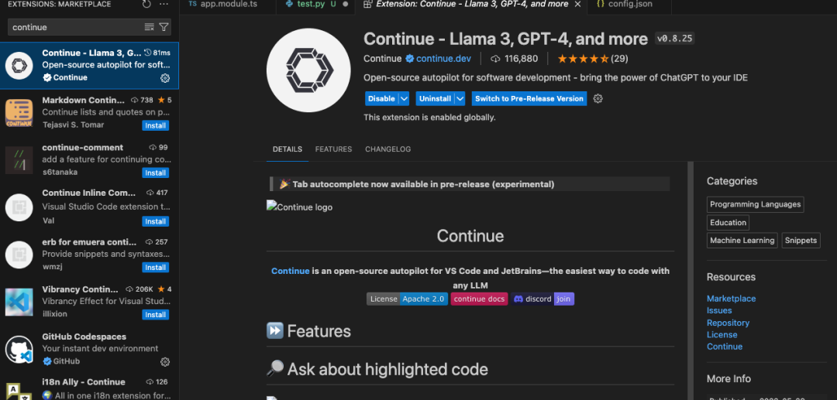Open the i18n Ally - Continue entry
This screenshot has height=400, width=837.
click(x=89, y=387)
